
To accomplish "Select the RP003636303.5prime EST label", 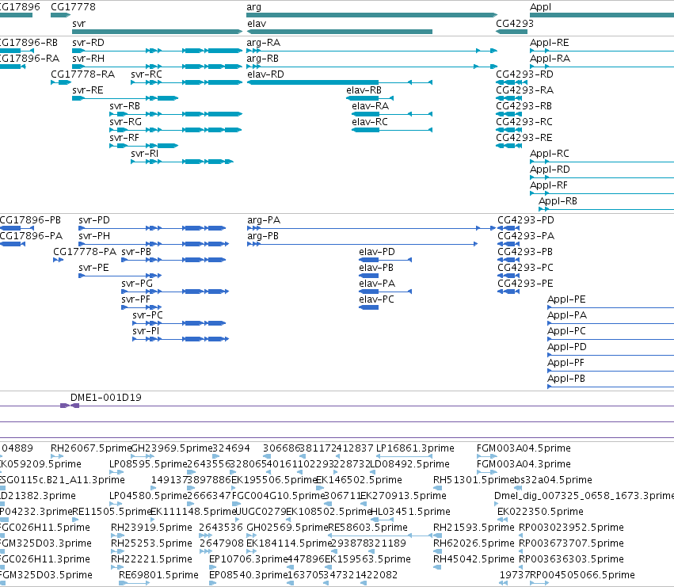I will 571,559.
